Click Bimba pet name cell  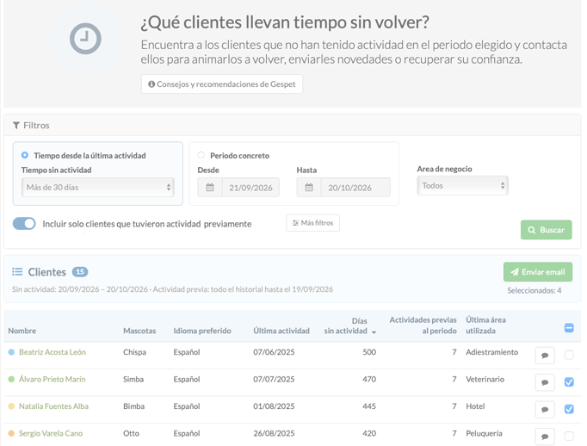point(133,406)
